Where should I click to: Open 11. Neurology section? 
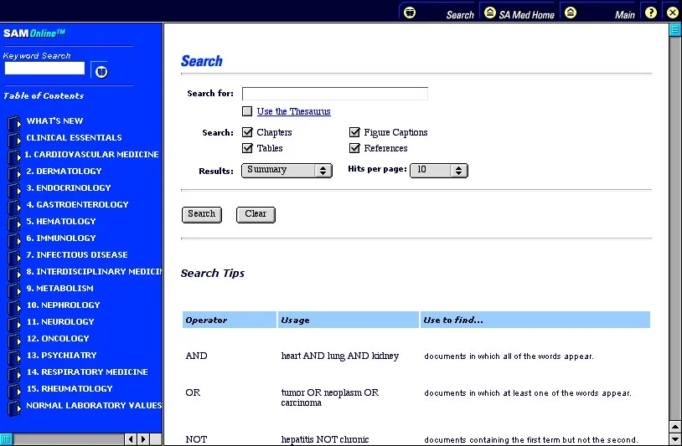tap(60, 322)
